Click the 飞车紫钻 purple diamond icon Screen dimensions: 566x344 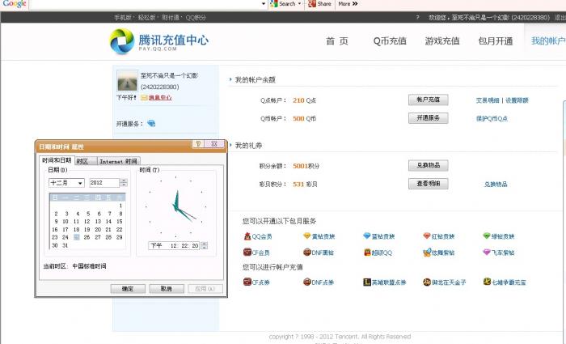487,252
